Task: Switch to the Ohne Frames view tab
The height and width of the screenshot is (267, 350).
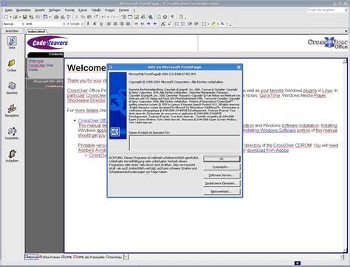Action: (50, 257)
